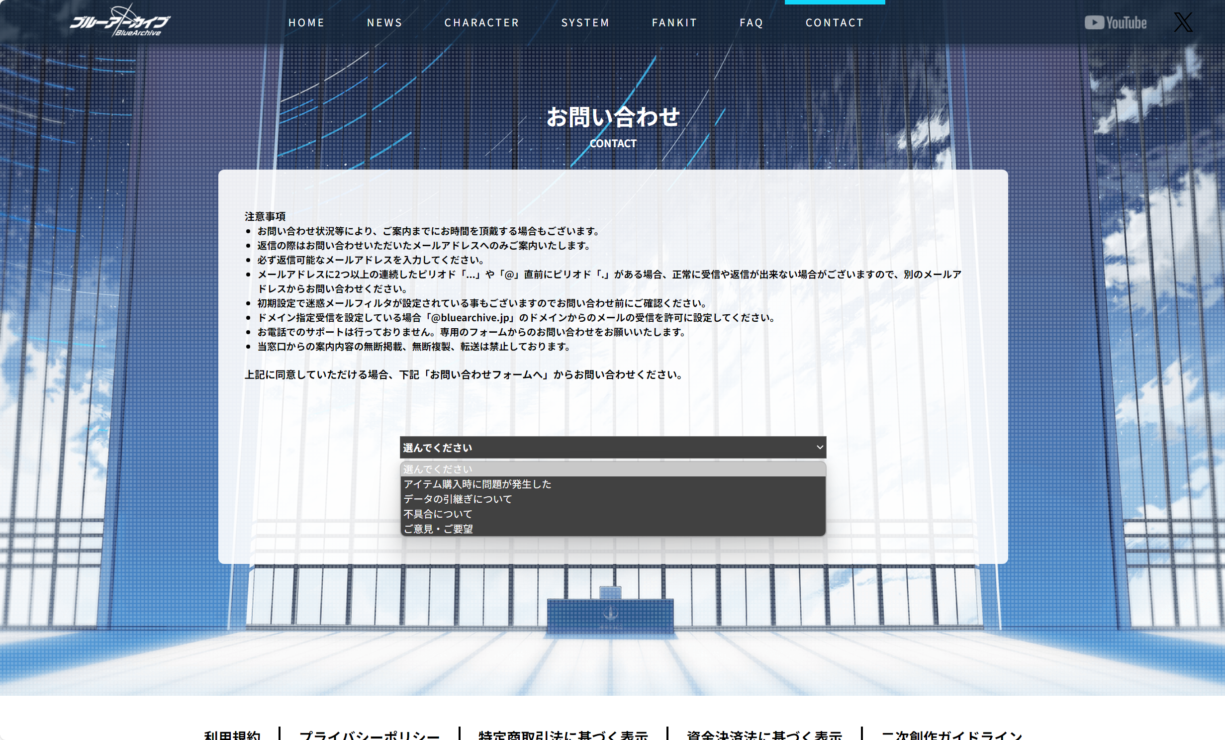Go to the HOME menu item
The width and height of the screenshot is (1225, 740).
point(306,23)
